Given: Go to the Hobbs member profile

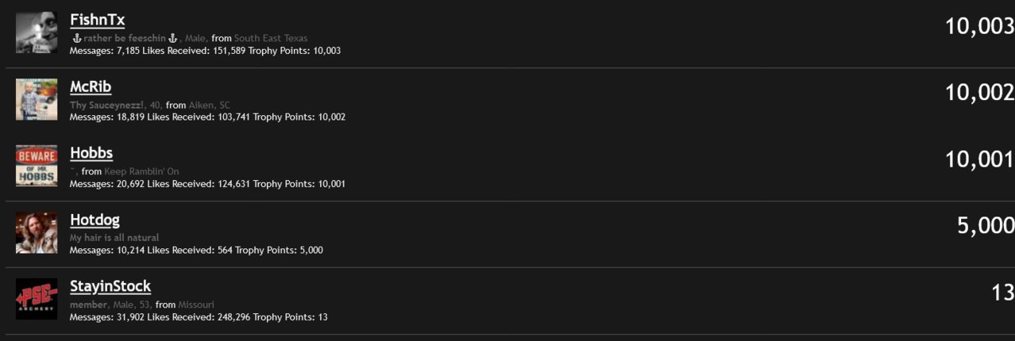Looking at the screenshot, I should tap(91, 153).
